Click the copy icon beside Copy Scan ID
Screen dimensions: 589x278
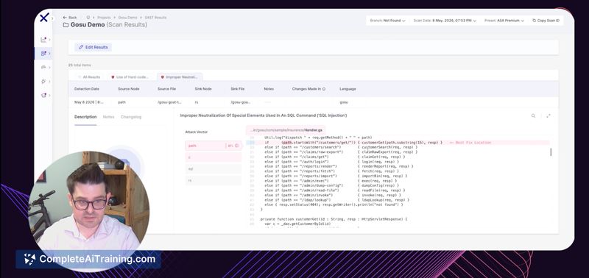[x=535, y=21]
